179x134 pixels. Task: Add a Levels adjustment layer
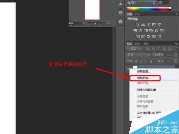[143, 25]
